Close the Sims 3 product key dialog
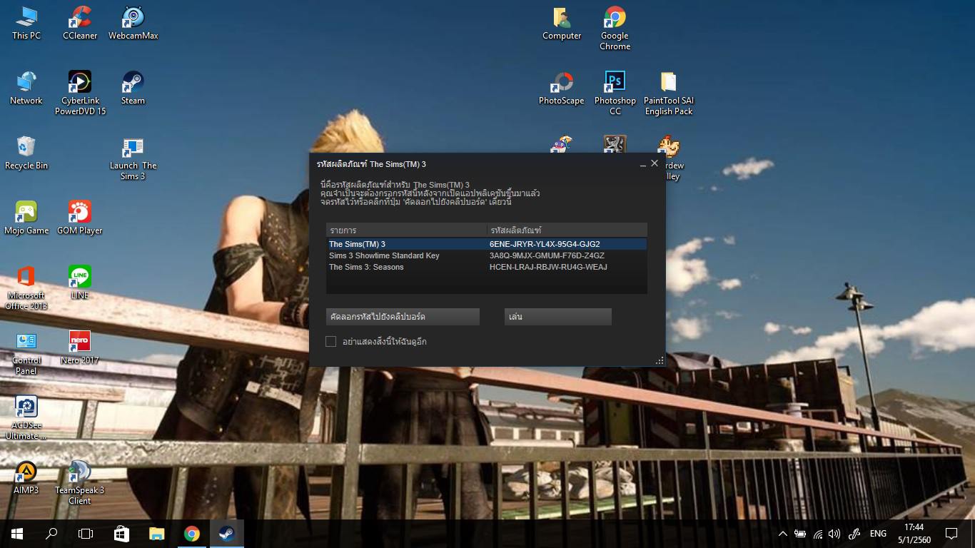 655,163
